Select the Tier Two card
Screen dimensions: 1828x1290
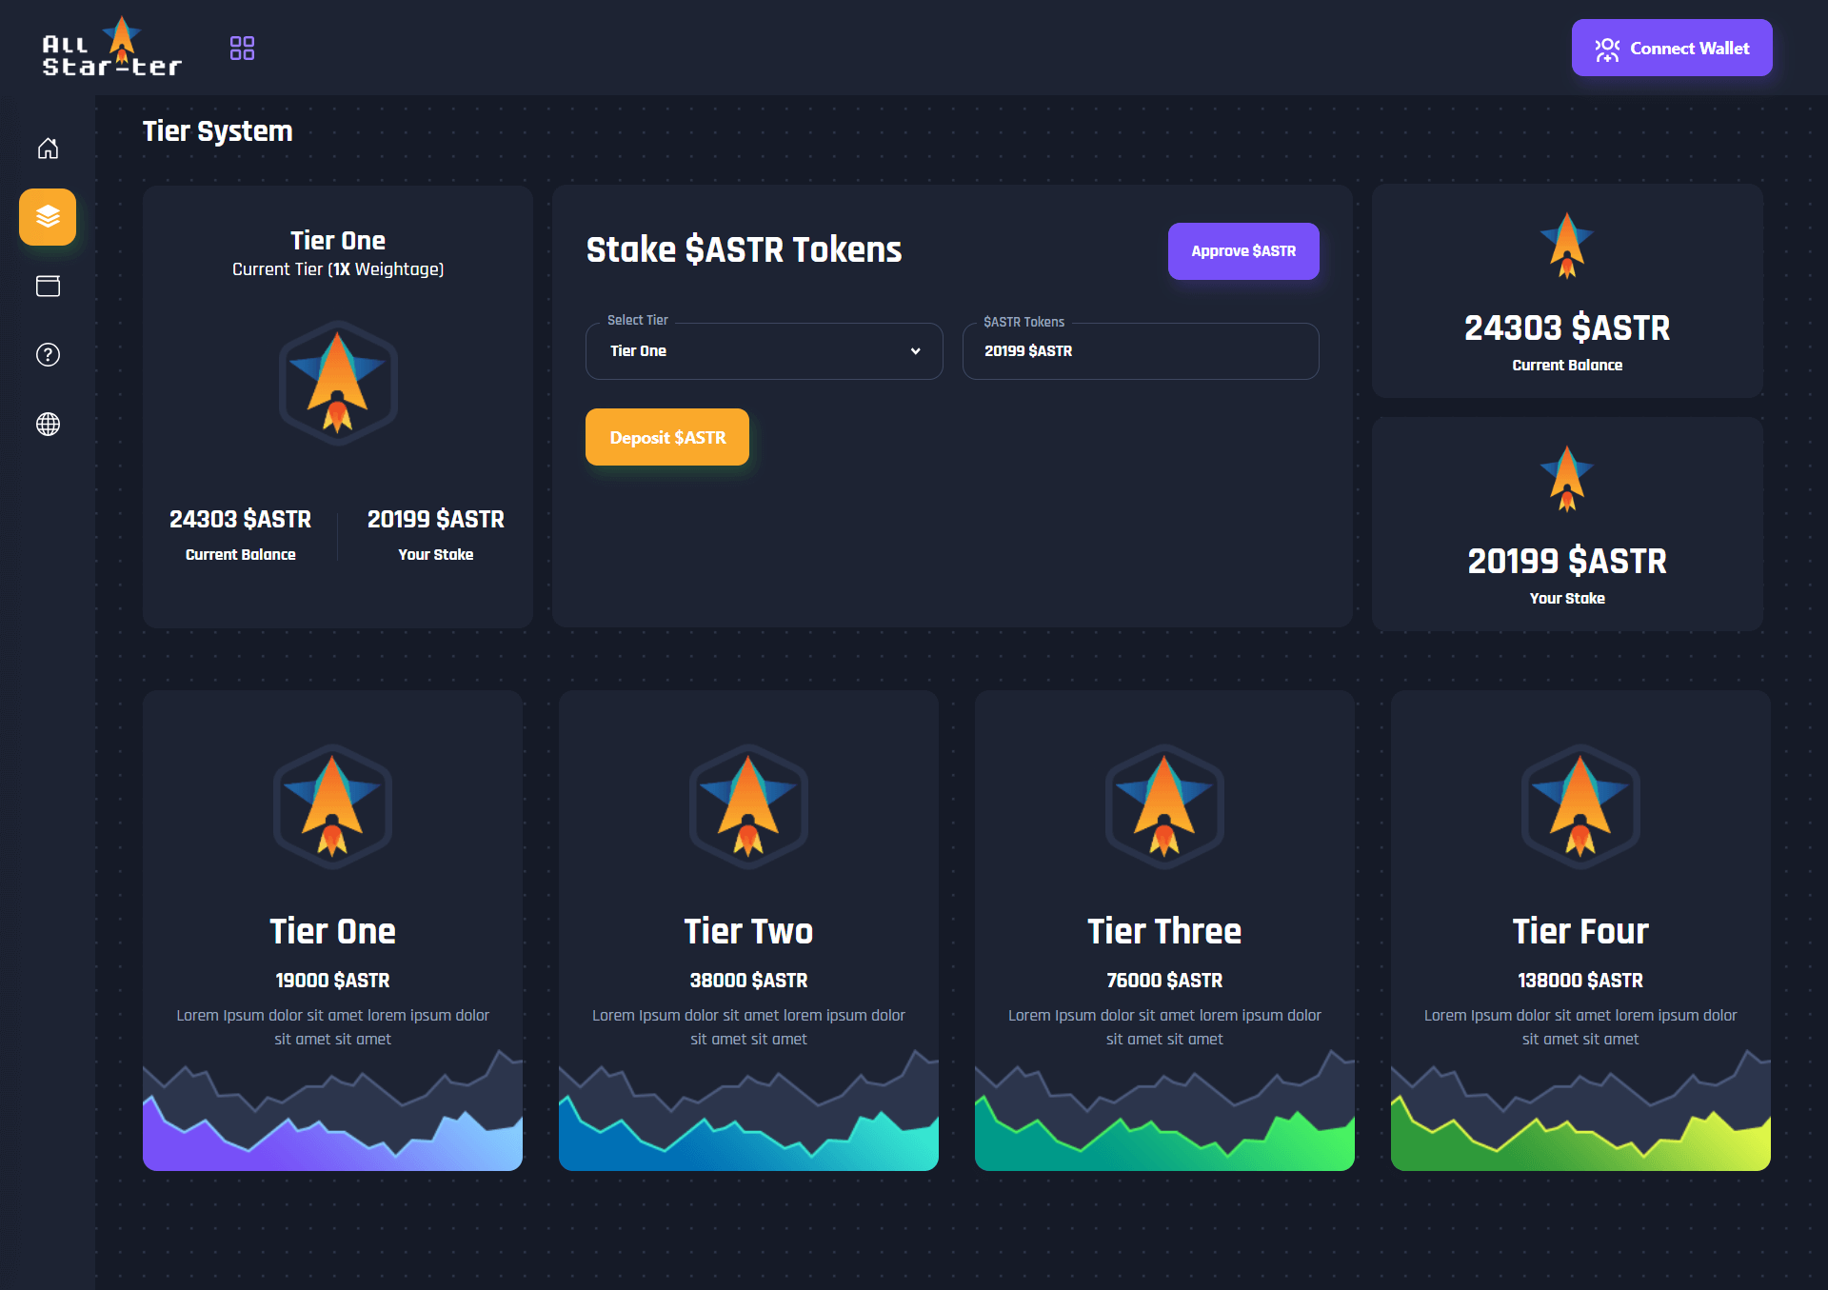748,929
